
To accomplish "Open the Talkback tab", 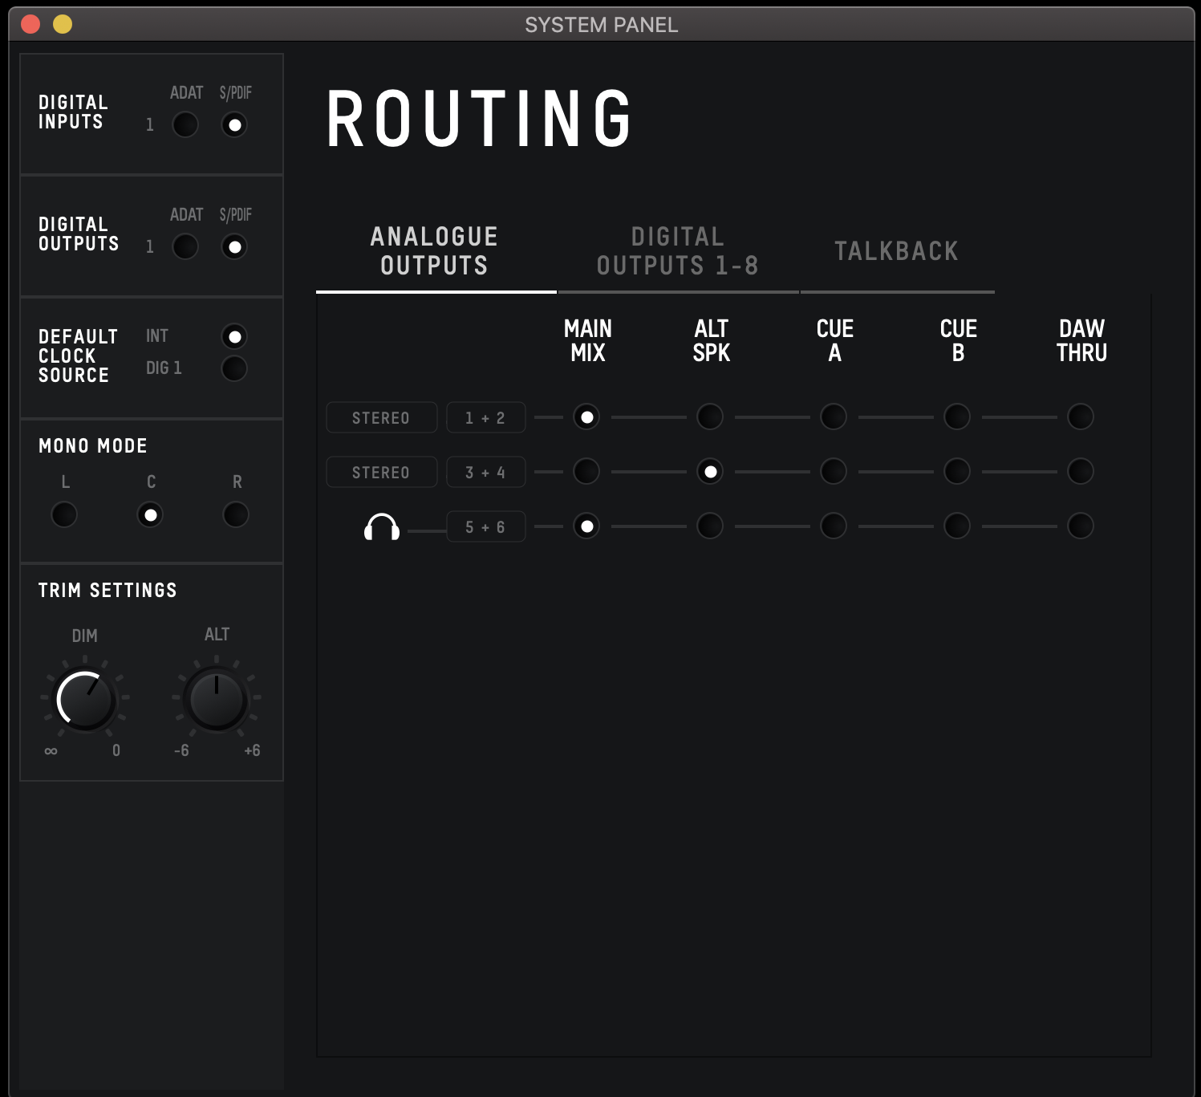I will click(897, 251).
